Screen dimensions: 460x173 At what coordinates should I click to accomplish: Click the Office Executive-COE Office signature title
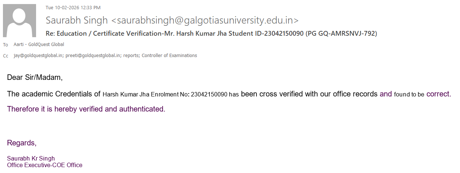[x=45, y=165]
